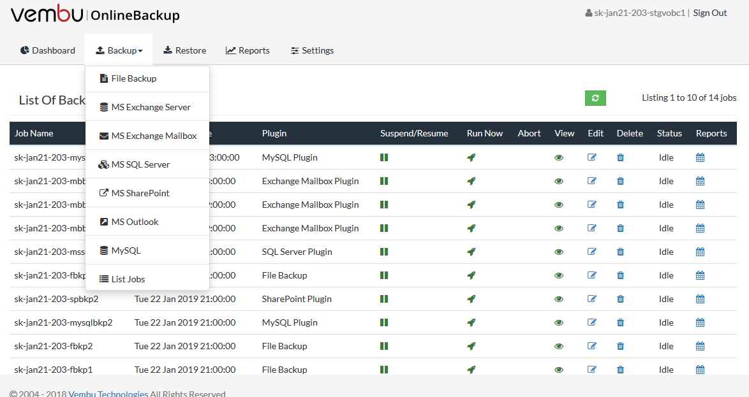The height and width of the screenshot is (397, 749).
Task: Click the Job Name column header
Action: (x=34, y=133)
